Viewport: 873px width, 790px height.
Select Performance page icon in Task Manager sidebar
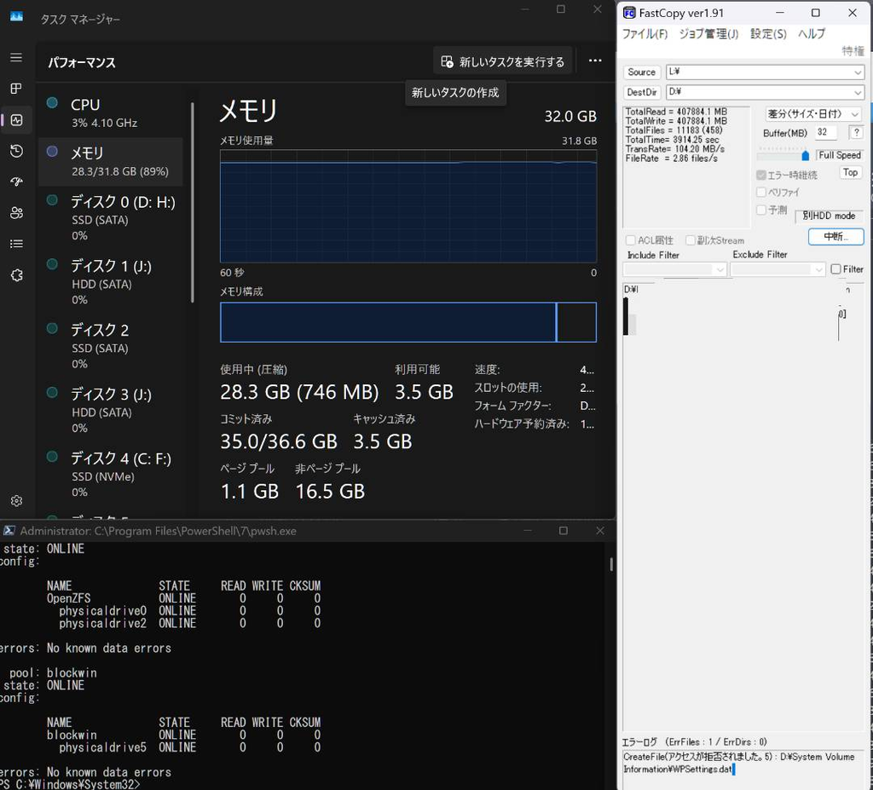[x=17, y=119]
